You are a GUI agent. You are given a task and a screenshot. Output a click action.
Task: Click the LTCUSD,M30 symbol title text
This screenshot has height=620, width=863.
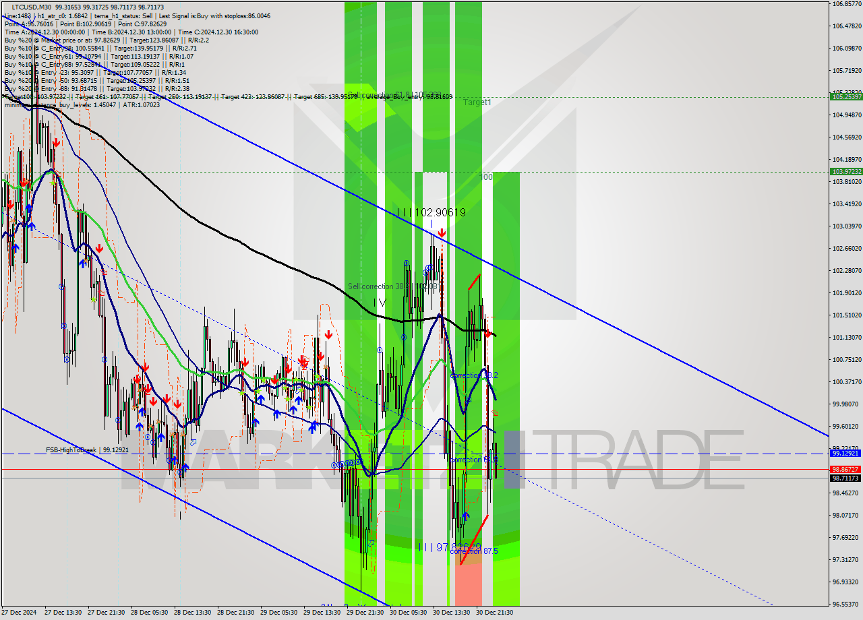point(33,7)
